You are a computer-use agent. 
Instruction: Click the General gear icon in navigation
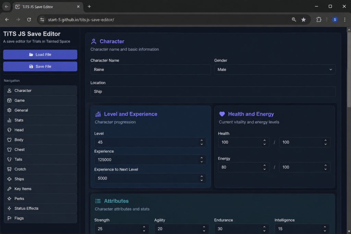click(9, 110)
